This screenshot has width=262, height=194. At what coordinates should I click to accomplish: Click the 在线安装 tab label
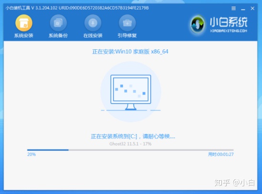pyautogui.click(x=93, y=35)
